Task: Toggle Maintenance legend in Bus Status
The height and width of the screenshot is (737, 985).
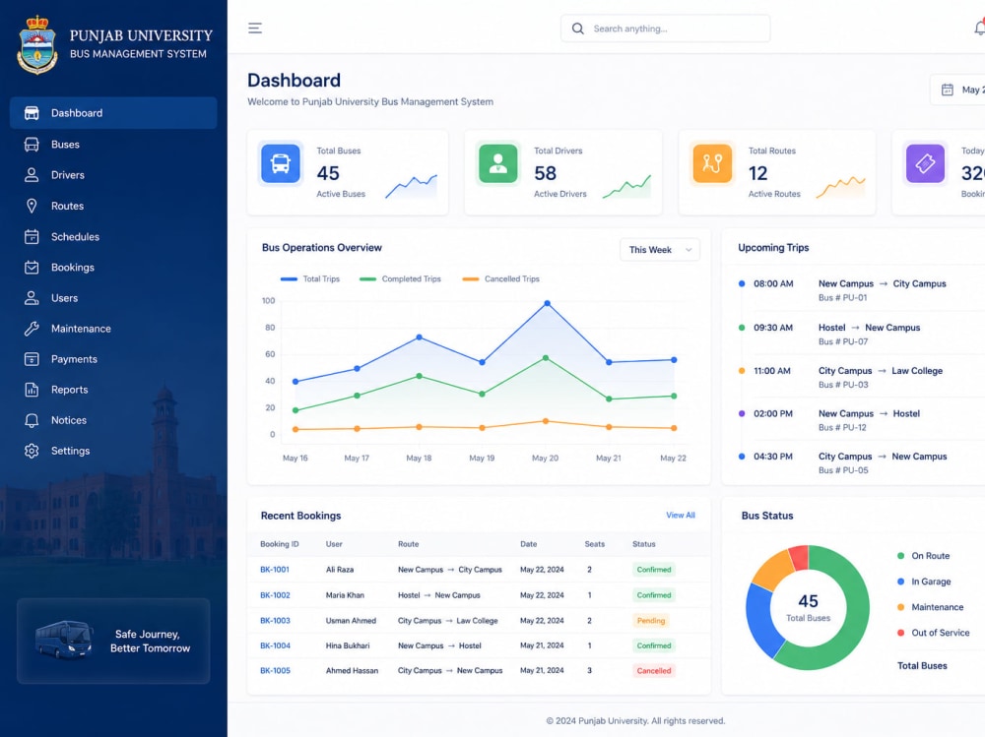Action: pos(931,608)
